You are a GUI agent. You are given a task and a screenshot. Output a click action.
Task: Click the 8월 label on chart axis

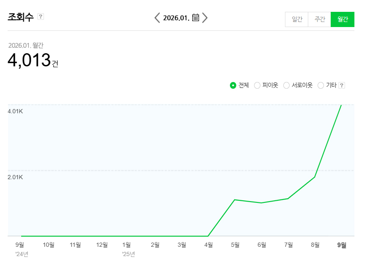(315, 245)
